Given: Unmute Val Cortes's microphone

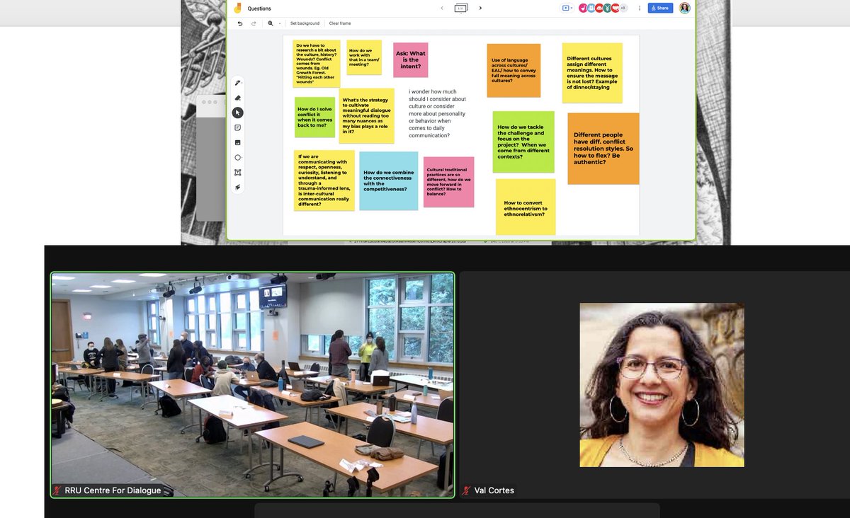Looking at the screenshot, I should coord(467,490).
